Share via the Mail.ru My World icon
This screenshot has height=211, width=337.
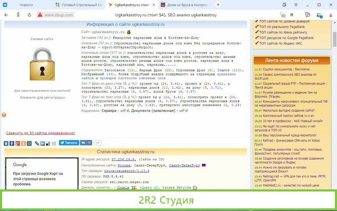pyautogui.click(x=29, y=143)
